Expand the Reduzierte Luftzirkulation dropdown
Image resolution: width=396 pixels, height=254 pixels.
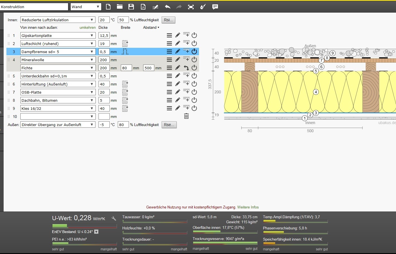point(58,20)
